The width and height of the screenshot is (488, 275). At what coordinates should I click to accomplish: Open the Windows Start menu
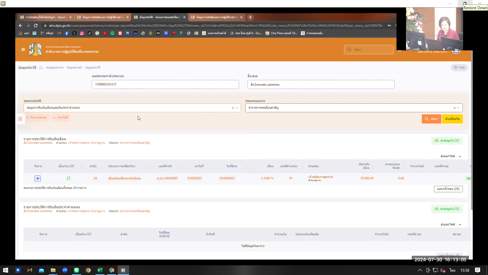pos(6,270)
